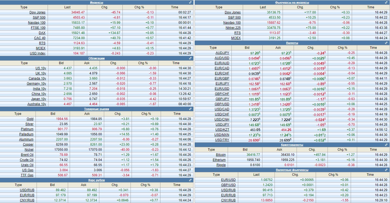Click the Ask column header in Валюты
This screenshot has width=390, height=203.
[278, 48]
